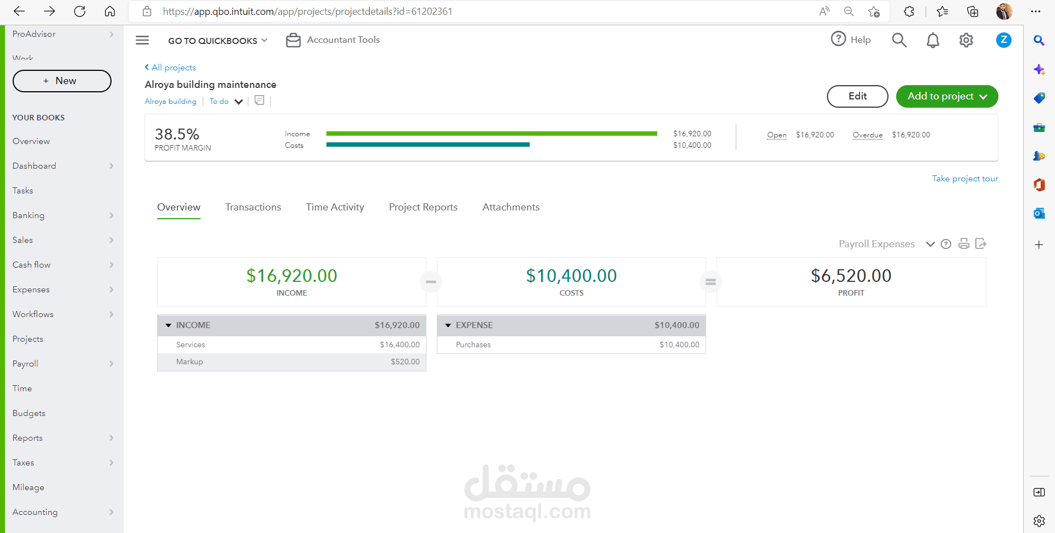Click the browser profile picture
Image resolution: width=1055 pixels, height=533 pixels.
[1004, 11]
